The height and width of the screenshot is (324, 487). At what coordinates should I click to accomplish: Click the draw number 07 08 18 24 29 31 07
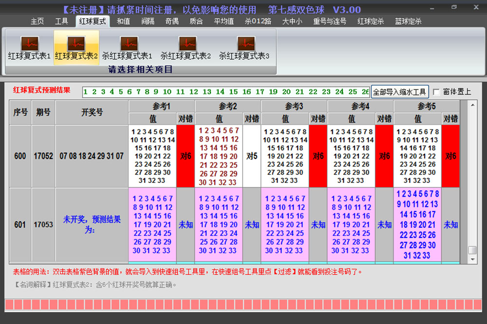[x=92, y=156]
